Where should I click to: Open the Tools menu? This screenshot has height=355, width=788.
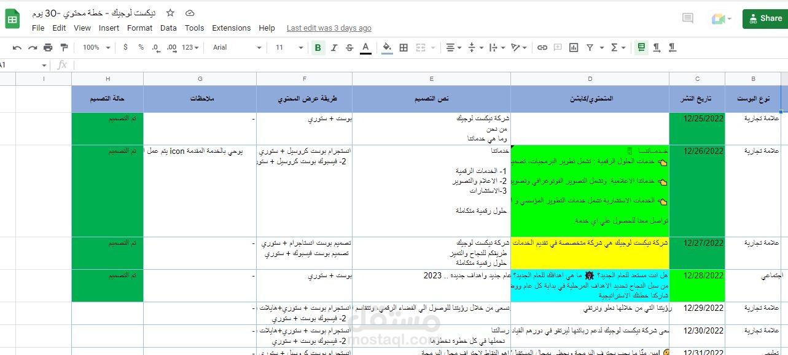pos(194,28)
